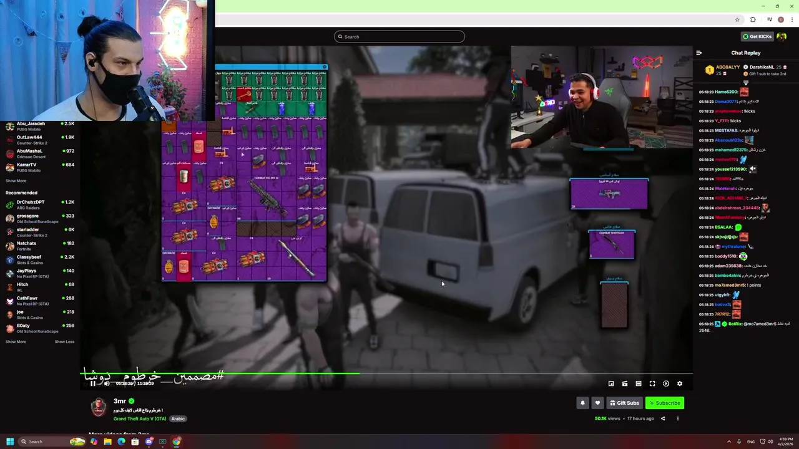This screenshot has width=799, height=449.
Task: Expand followed channels with Show More
Action: 16,181
